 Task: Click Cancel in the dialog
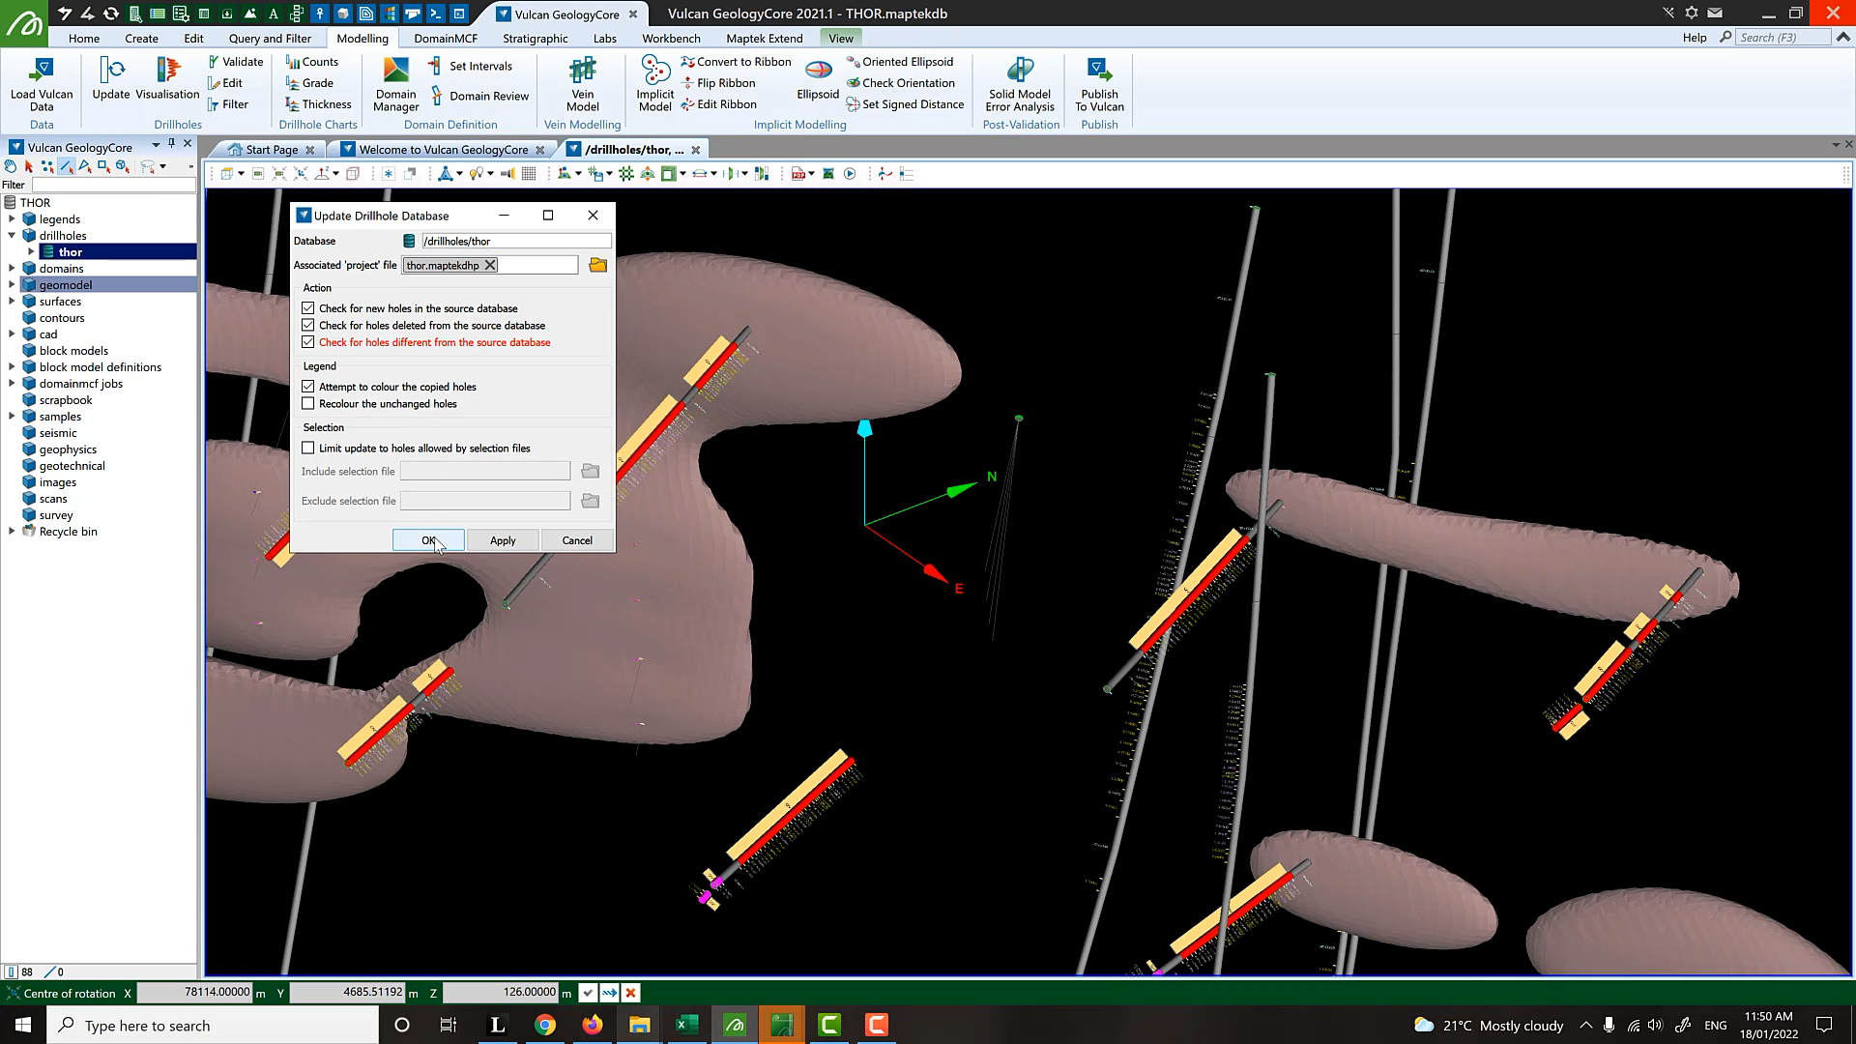577,540
